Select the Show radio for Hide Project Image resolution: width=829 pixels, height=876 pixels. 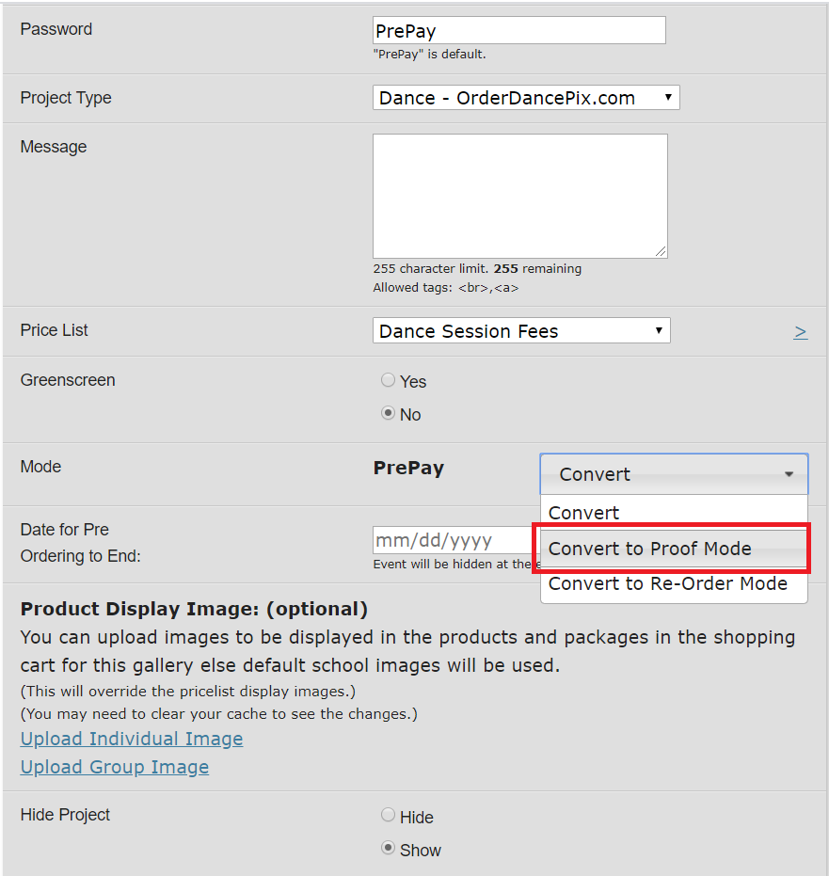[389, 849]
